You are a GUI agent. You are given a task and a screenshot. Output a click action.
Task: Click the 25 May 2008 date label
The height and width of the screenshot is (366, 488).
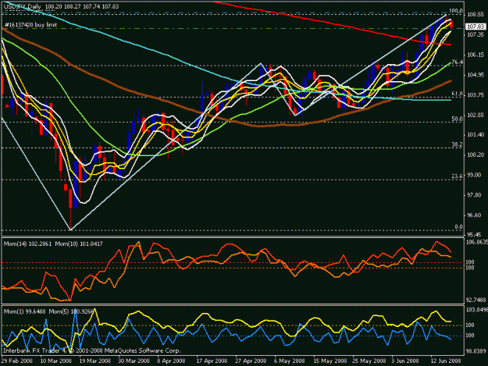[x=369, y=361]
